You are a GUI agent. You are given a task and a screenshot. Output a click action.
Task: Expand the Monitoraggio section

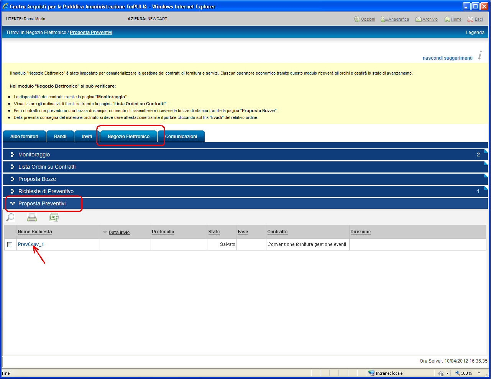(245, 155)
